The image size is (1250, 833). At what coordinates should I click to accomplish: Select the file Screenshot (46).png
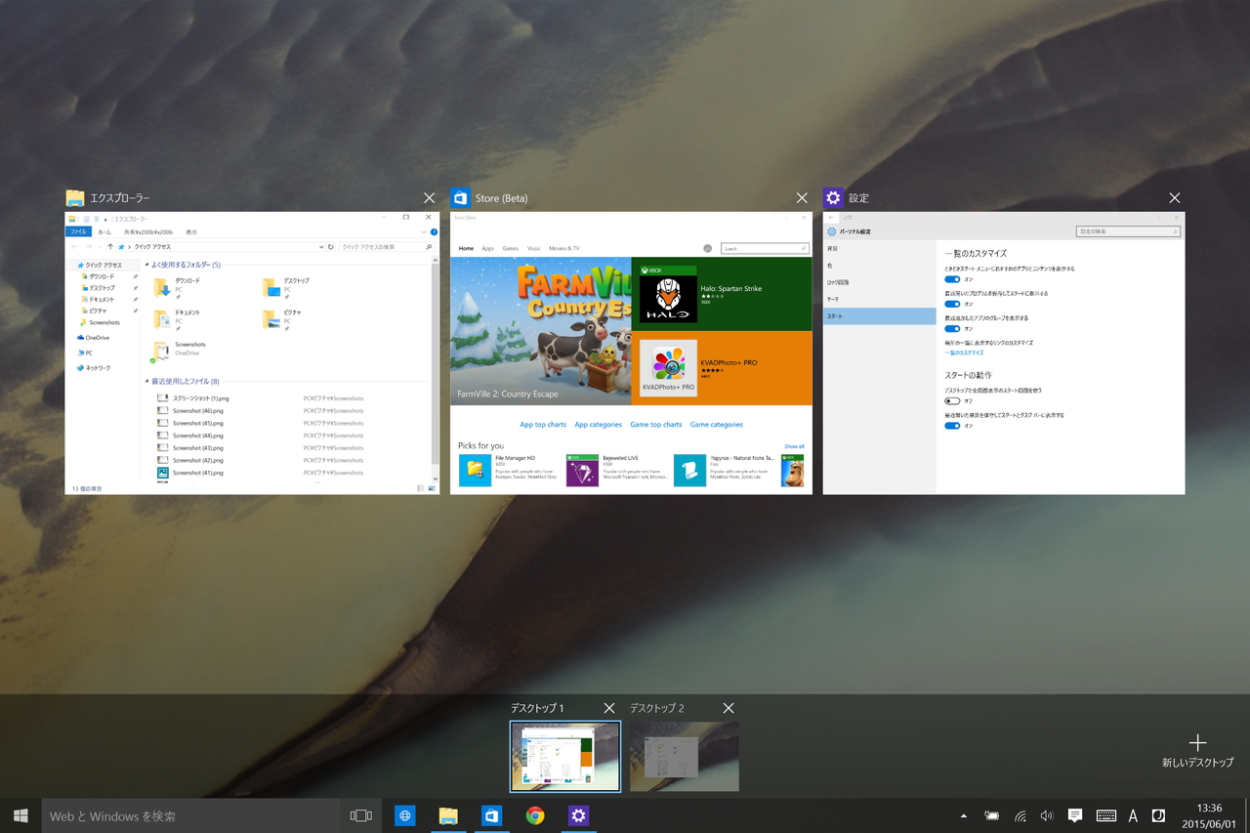point(198,411)
